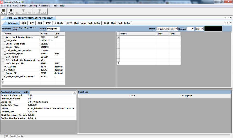Click the Reconnect ECM toolbar icon

(x=23, y=11)
